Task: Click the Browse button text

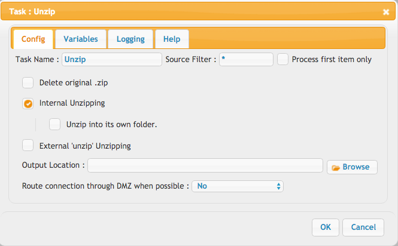Action: click(x=356, y=167)
